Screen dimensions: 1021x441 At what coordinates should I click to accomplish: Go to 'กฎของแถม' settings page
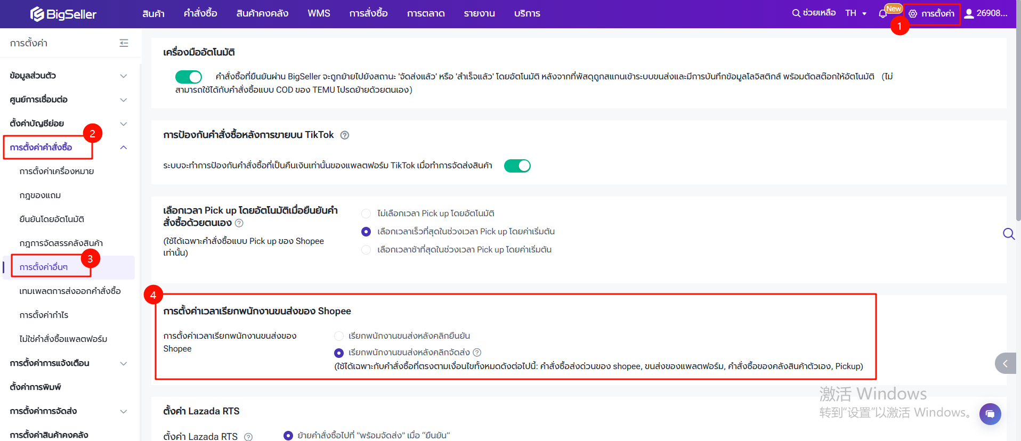tap(40, 195)
